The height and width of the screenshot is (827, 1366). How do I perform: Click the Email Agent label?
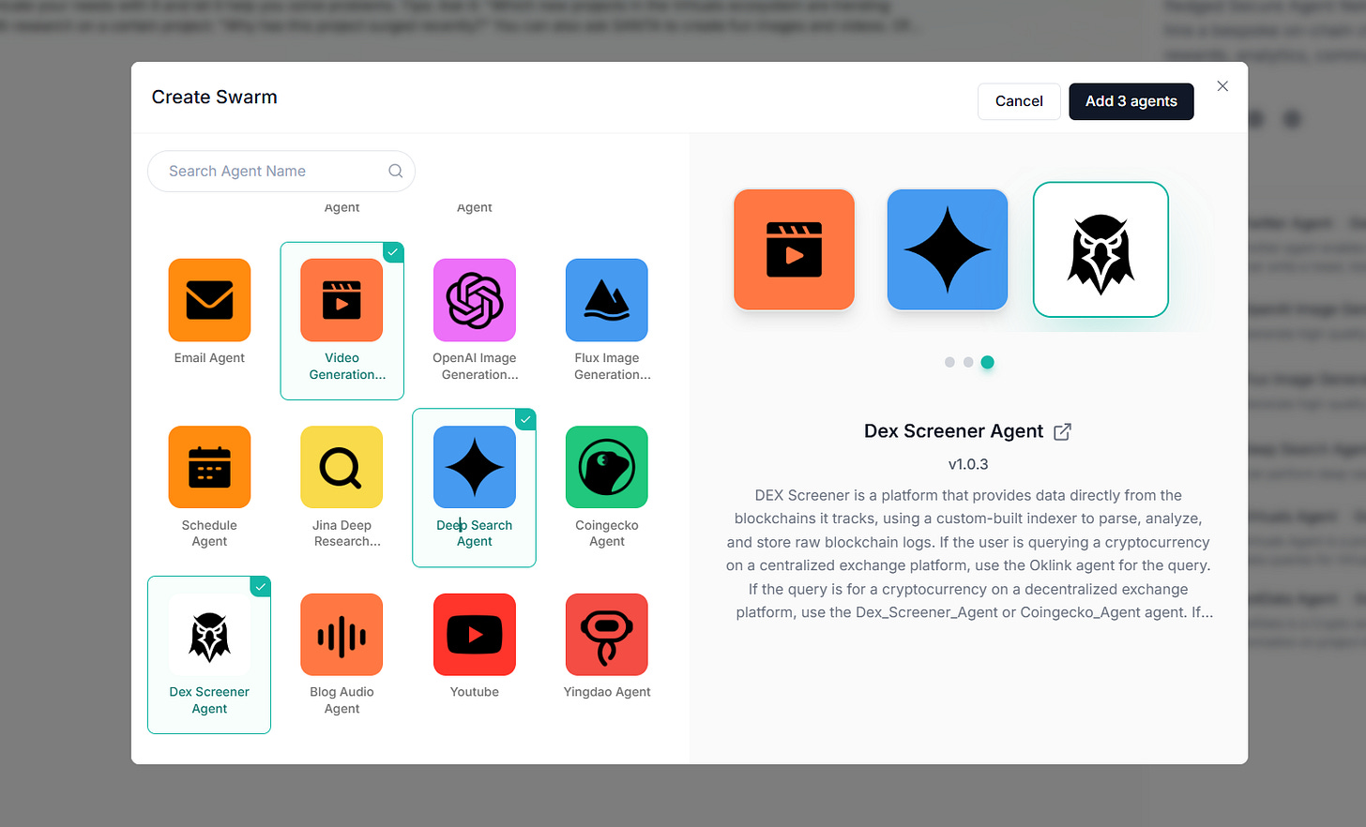coord(209,358)
